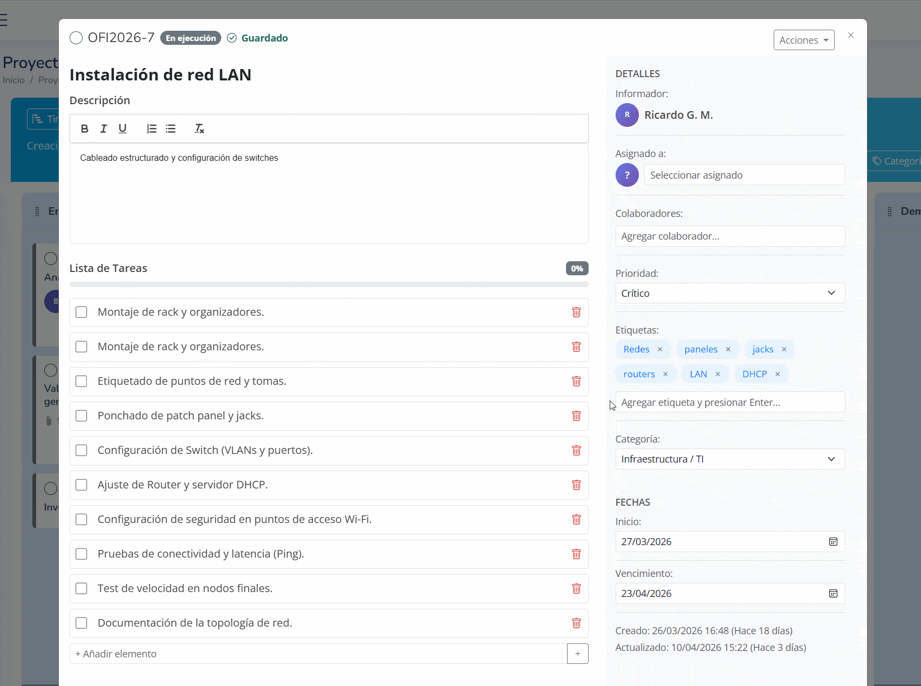Expand the Categoría dropdown
921x686 pixels.
(x=729, y=459)
